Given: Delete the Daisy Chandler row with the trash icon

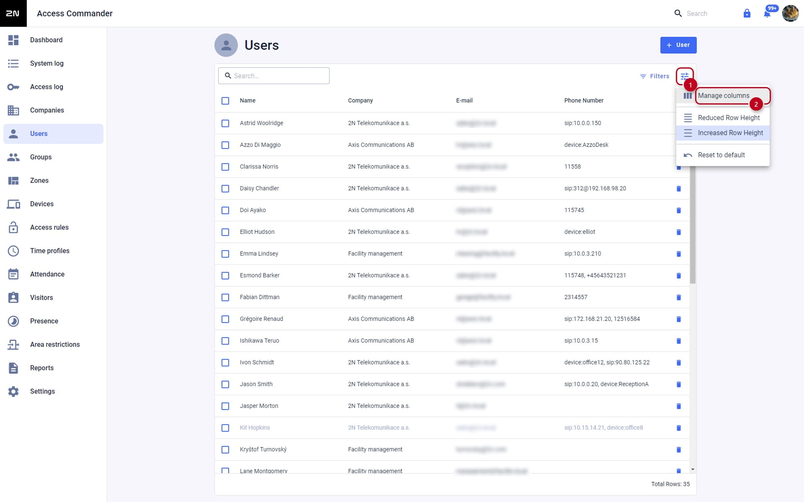Looking at the screenshot, I should pyautogui.click(x=679, y=189).
